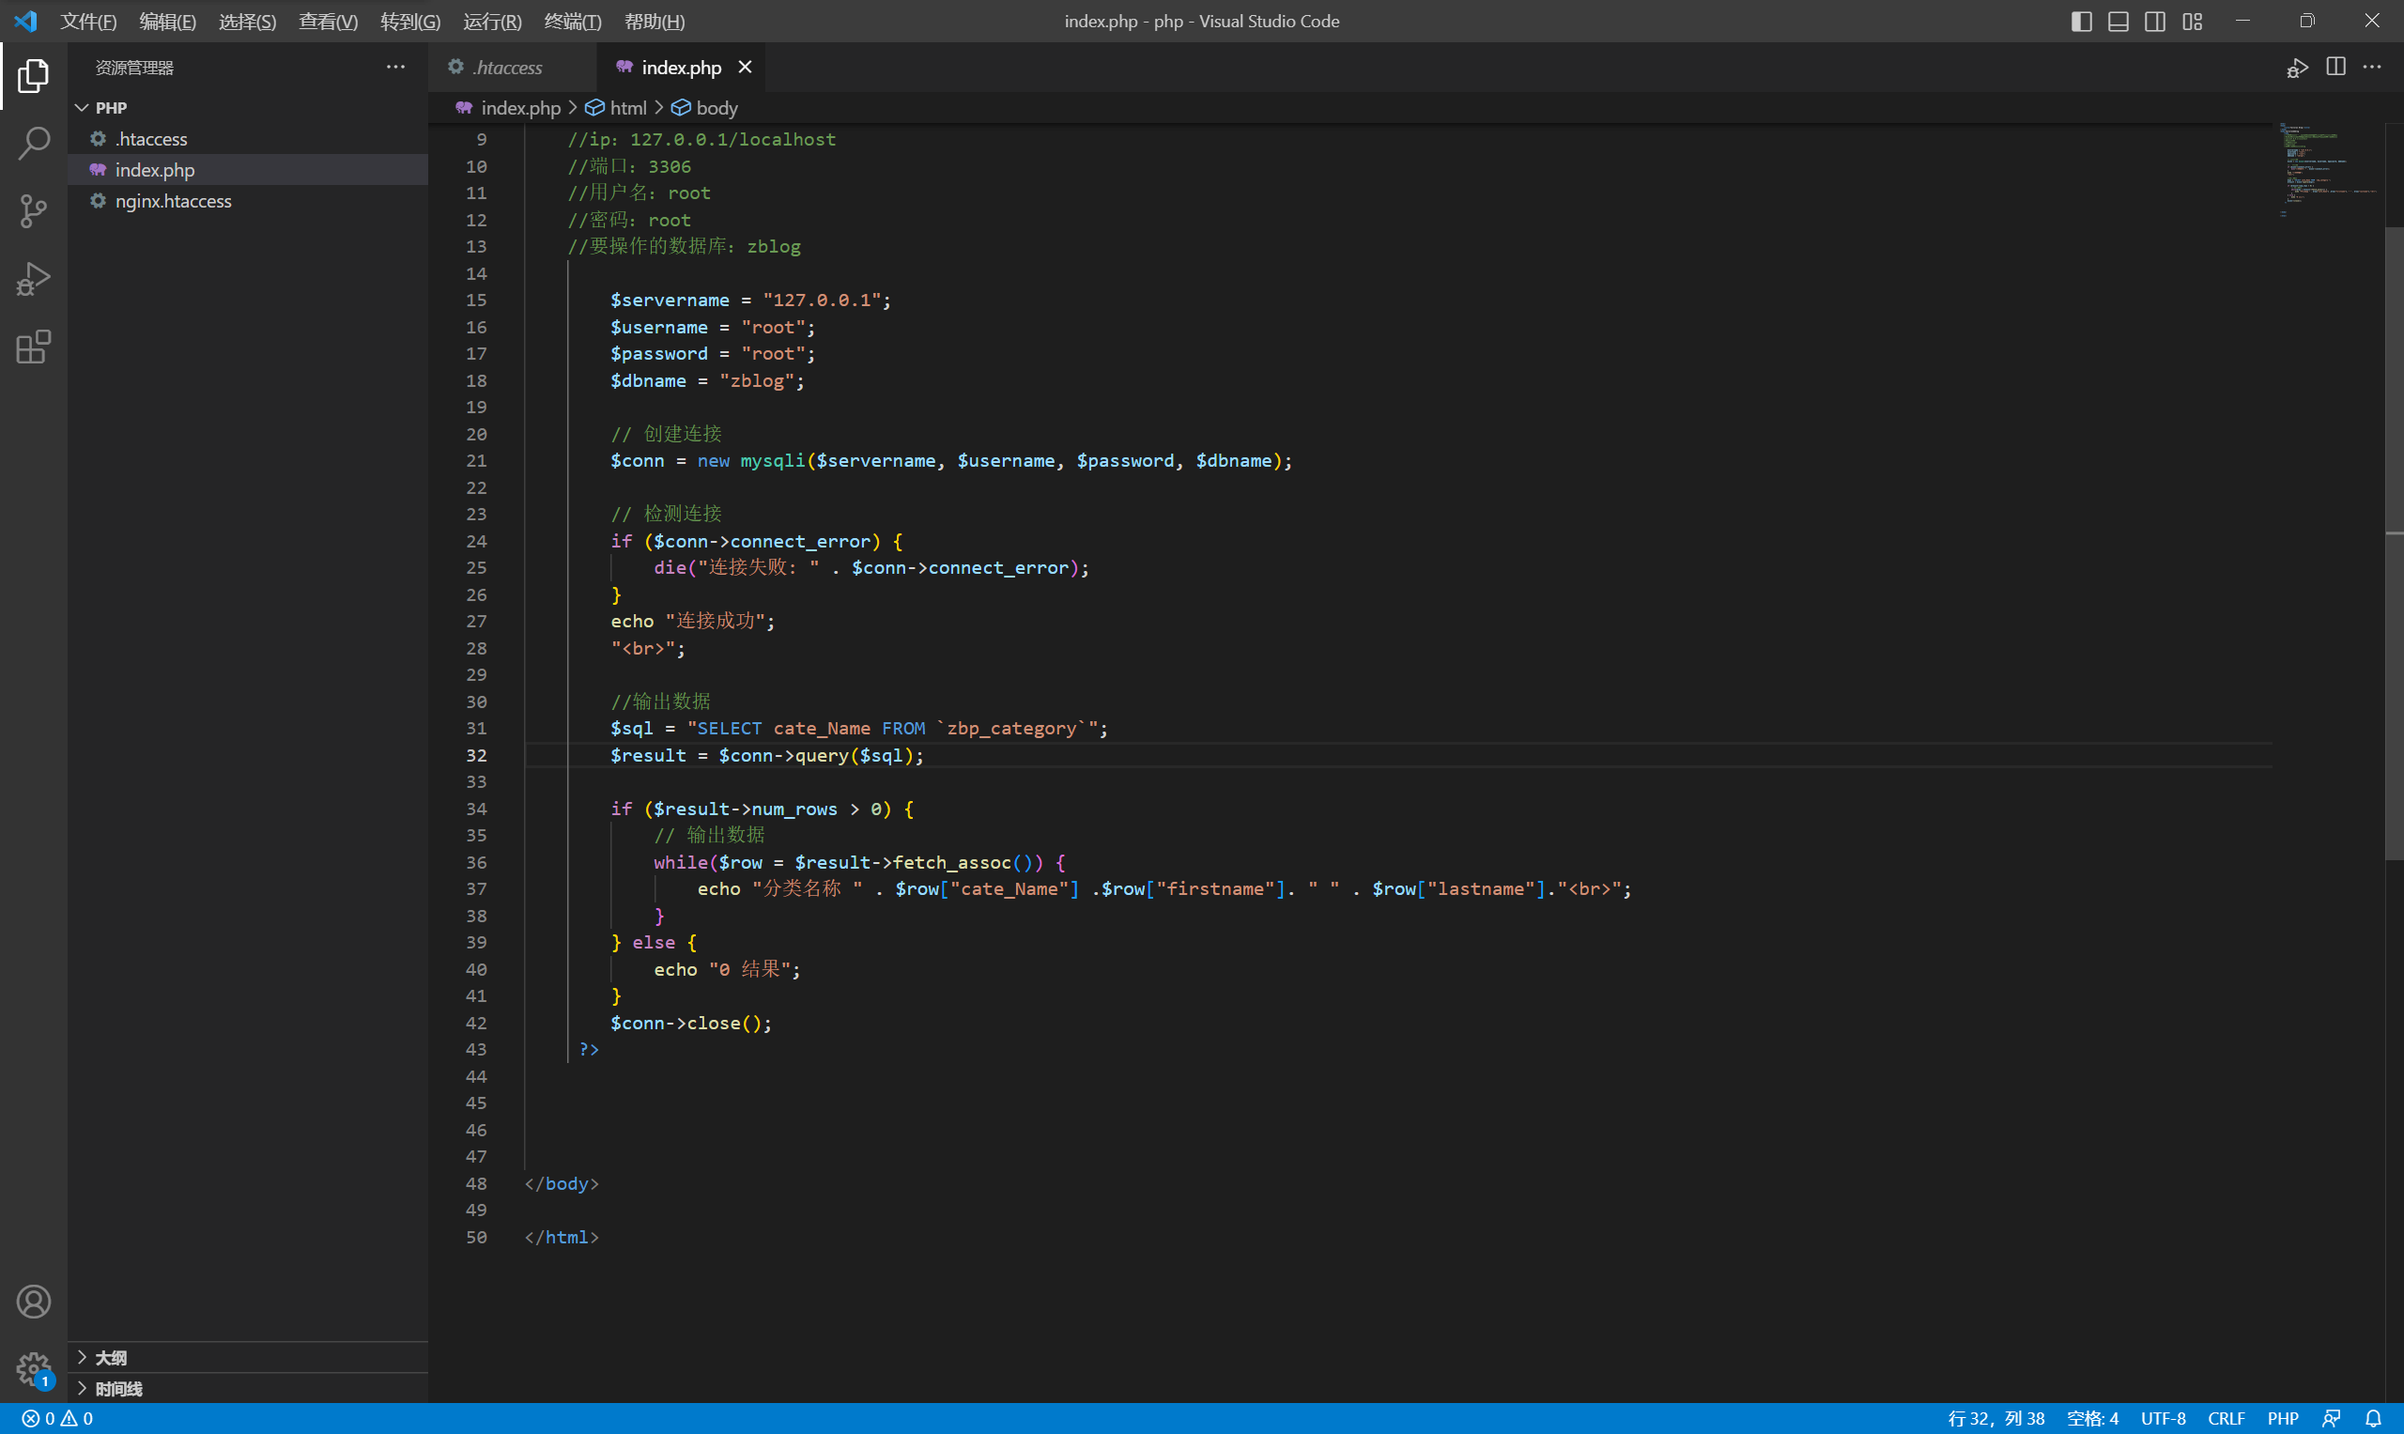Switch to the .htaccess editor tab

point(507,67)
